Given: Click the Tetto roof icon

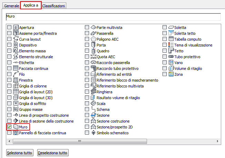Looking at the screenshot, I should point(171,51).
